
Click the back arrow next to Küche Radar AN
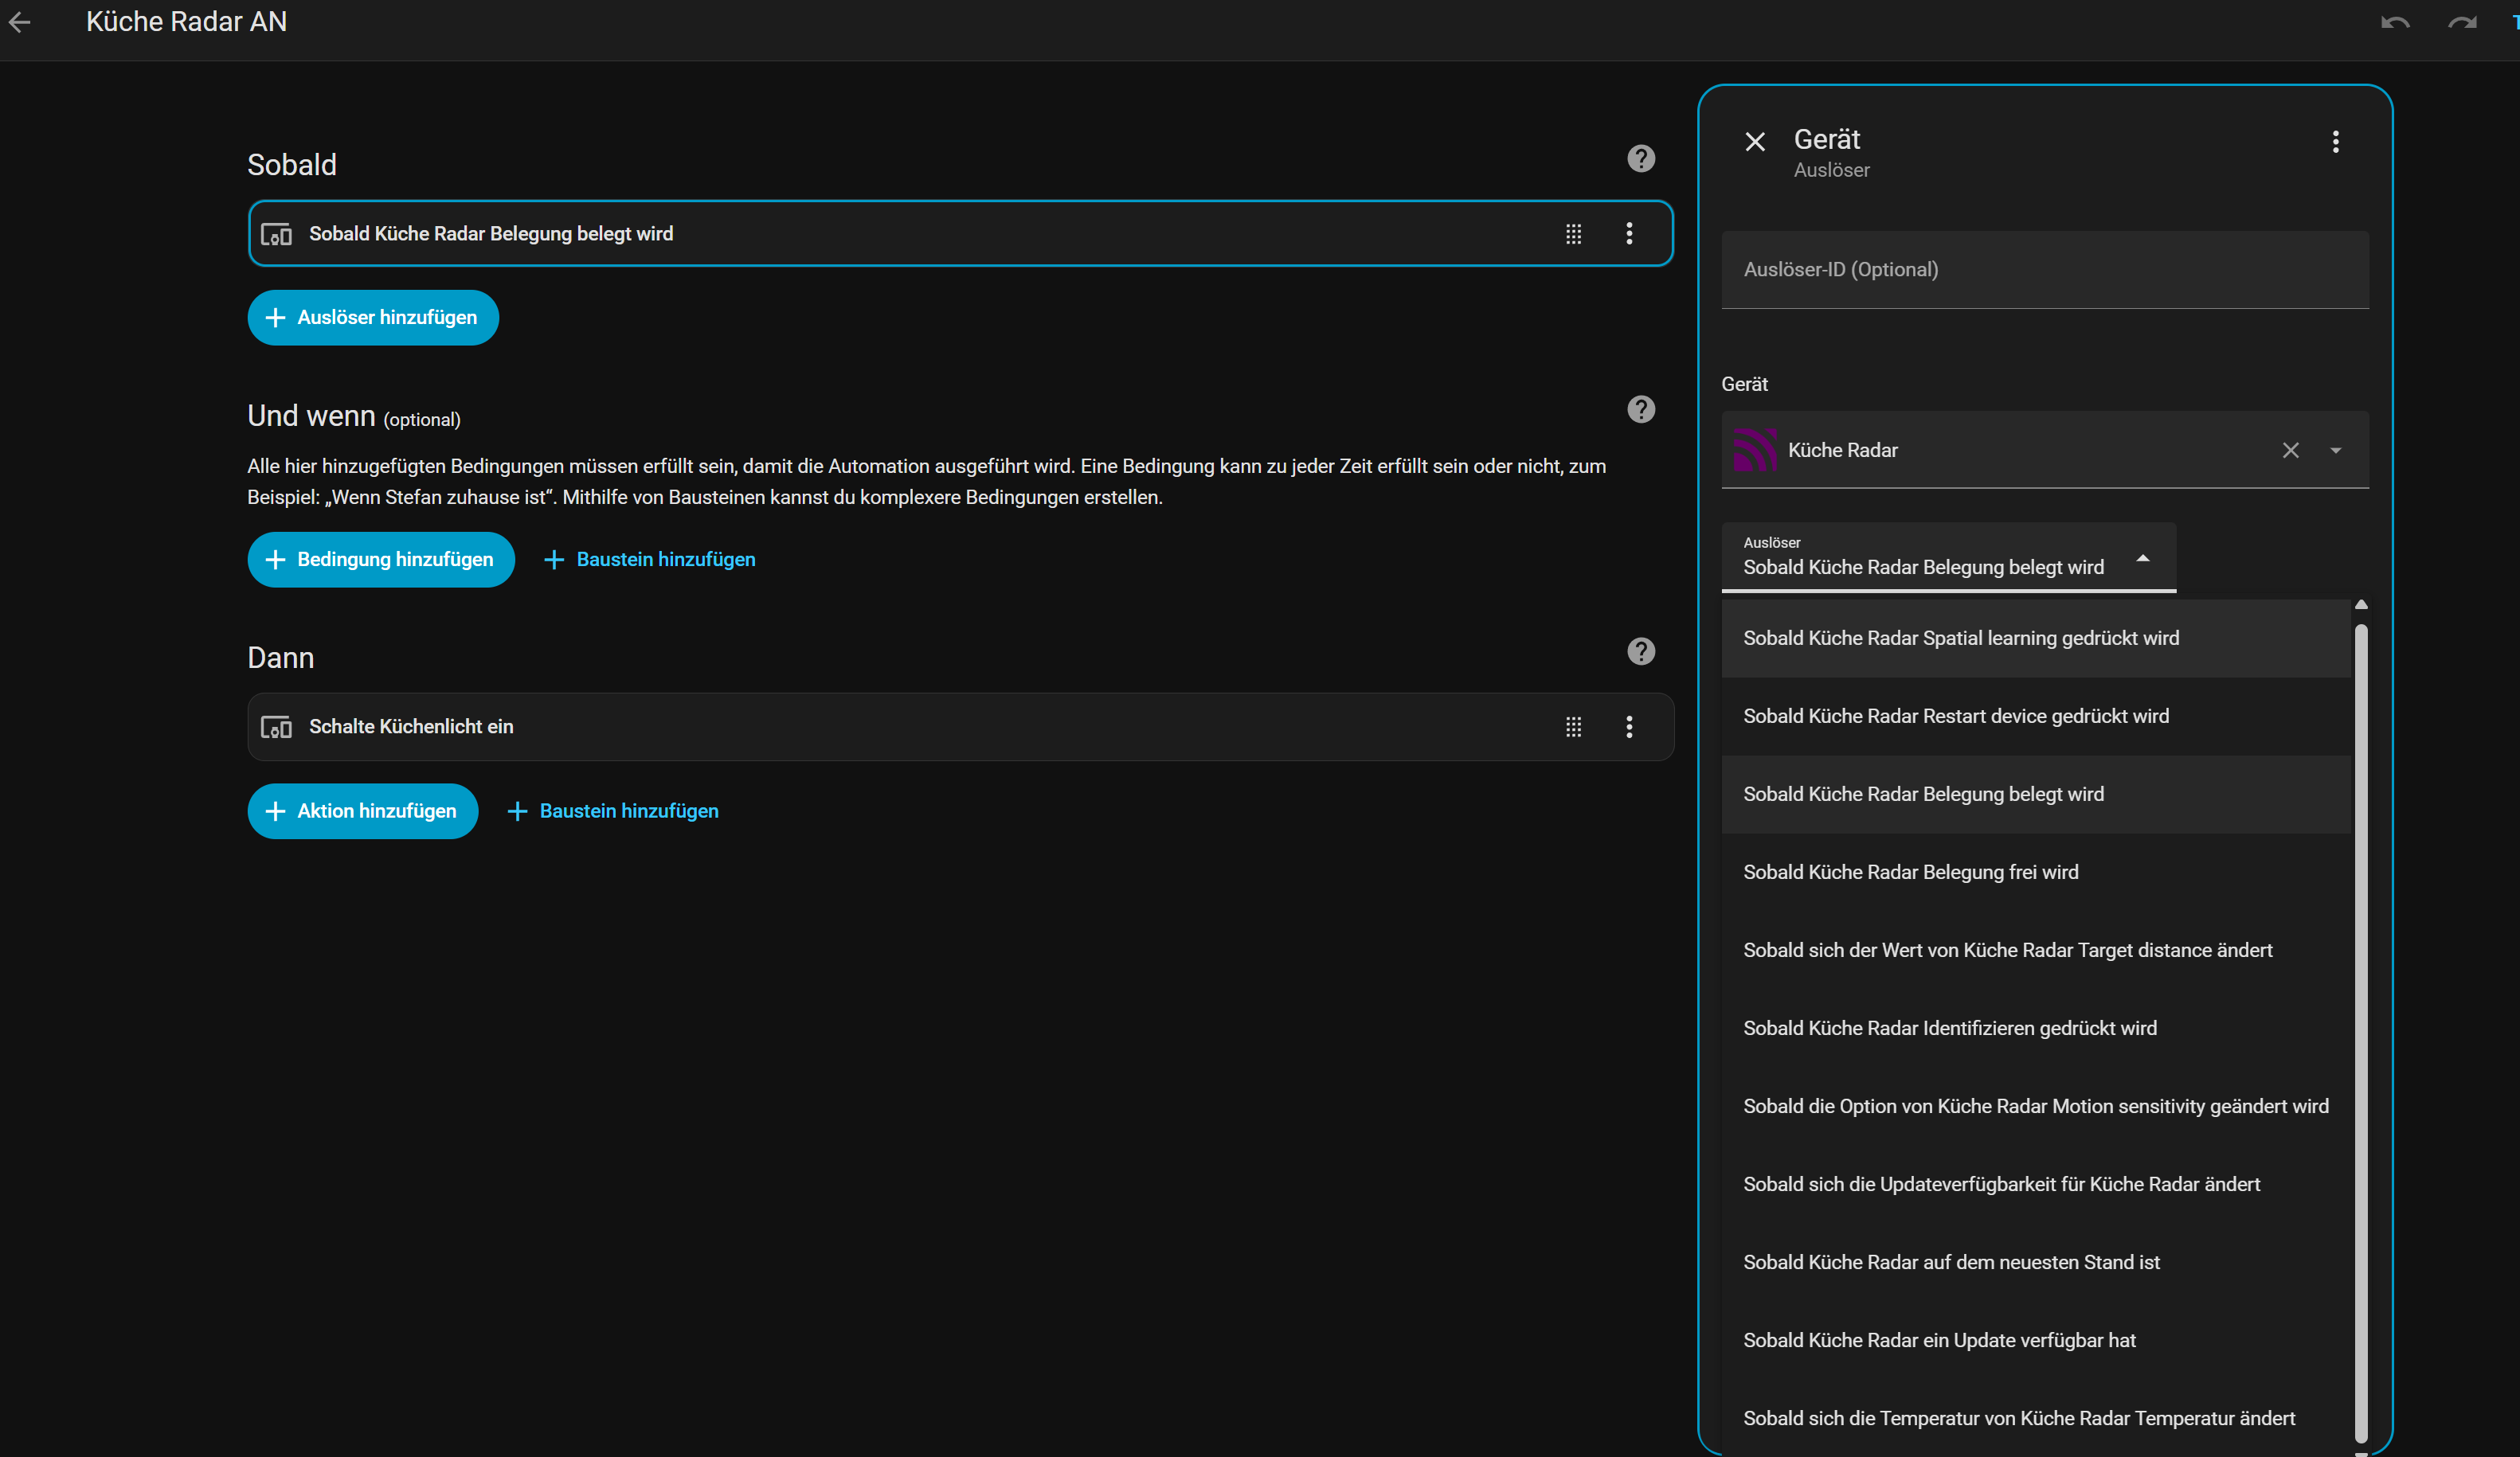pos(20,22)
